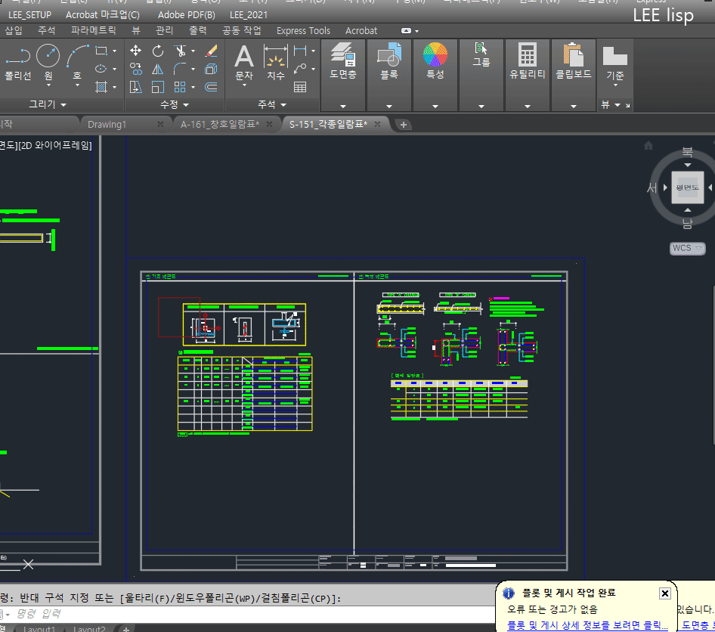Rotate view via ViewCube north arrow

point(688,165)
